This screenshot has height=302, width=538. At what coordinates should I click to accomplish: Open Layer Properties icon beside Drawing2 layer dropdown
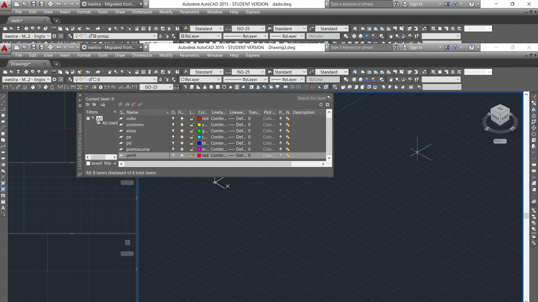(x=70, y=79)
